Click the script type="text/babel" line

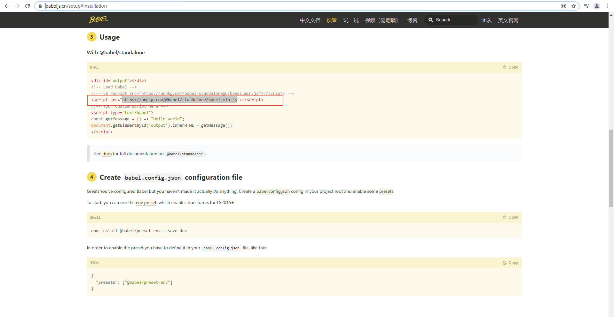[122, 112]
